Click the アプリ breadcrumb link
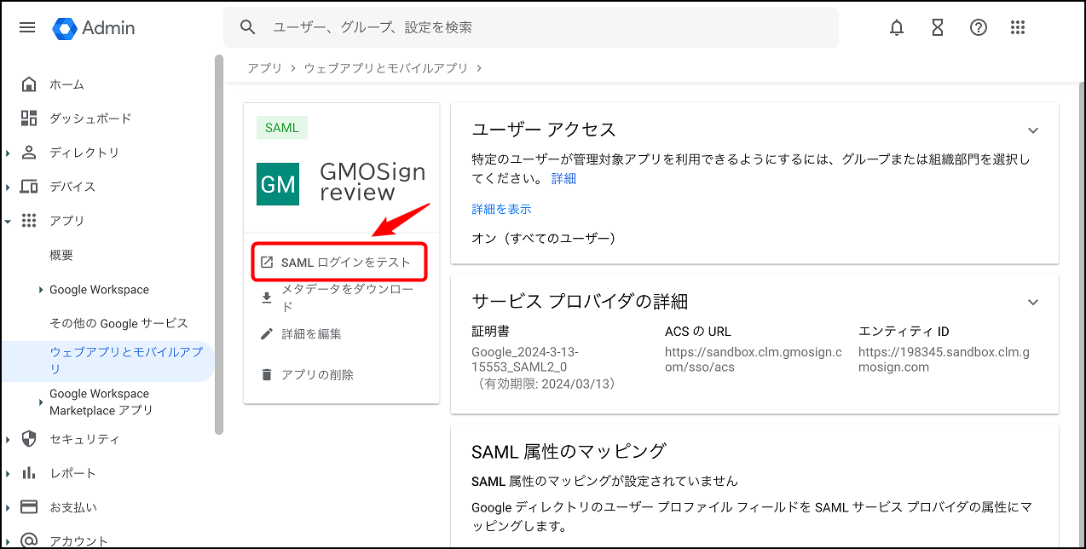This screenshot has width=1086, height=549. point(264,68)
